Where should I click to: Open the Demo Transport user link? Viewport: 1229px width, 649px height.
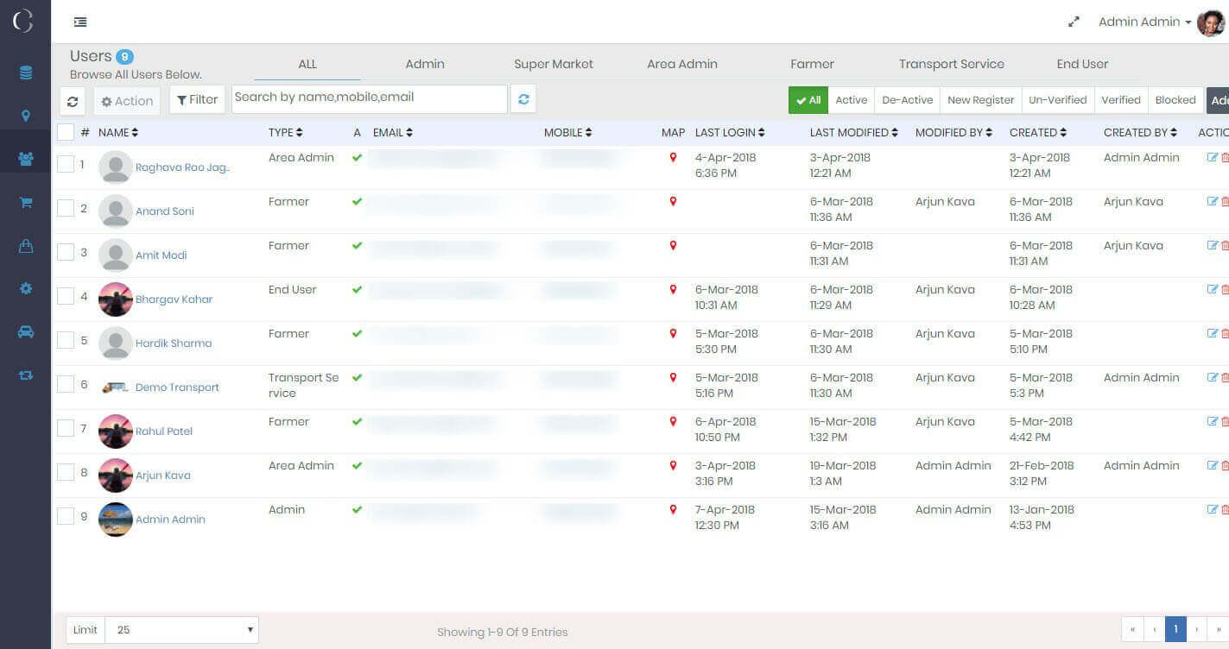click(x=177, y=388)
